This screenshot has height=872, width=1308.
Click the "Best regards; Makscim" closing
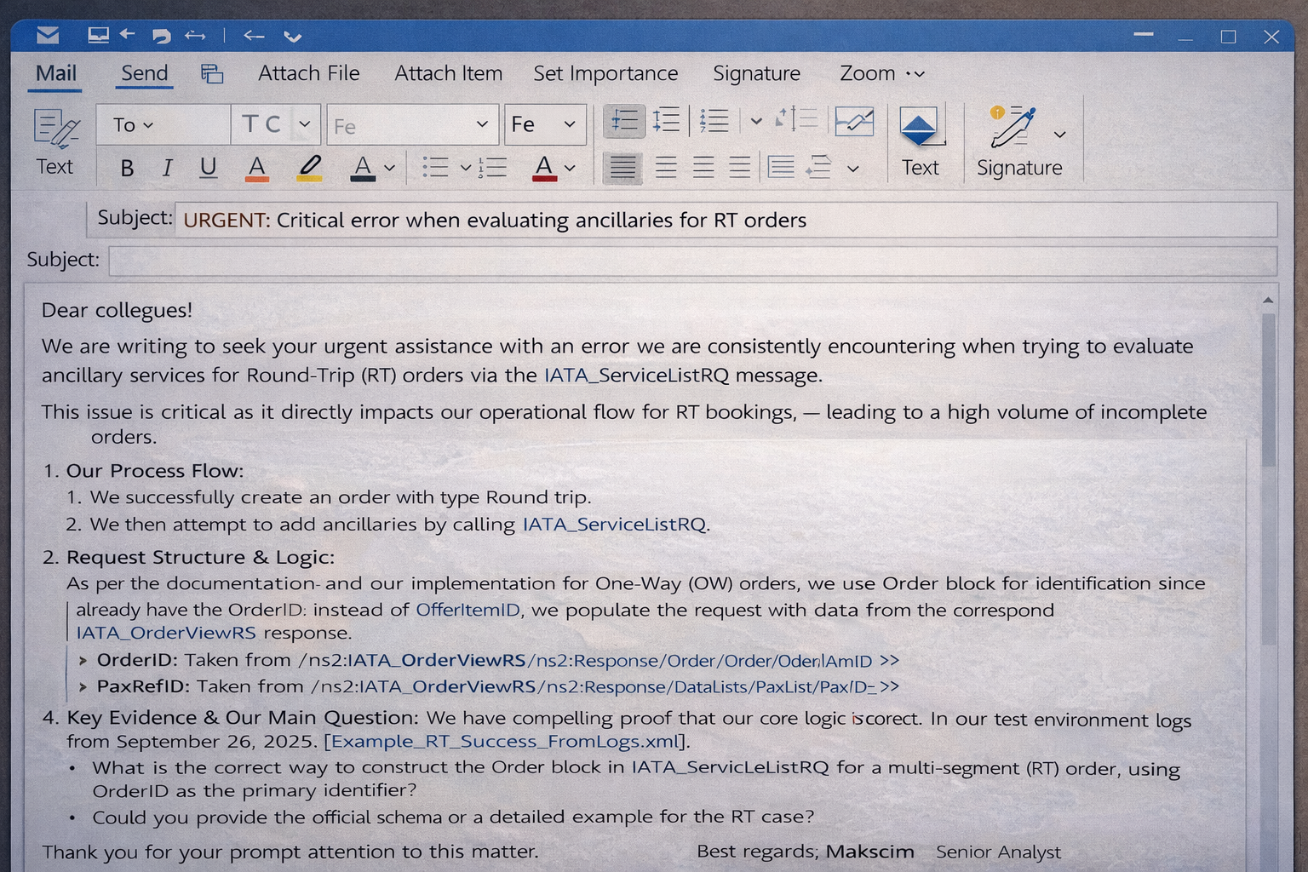(806, 852)
